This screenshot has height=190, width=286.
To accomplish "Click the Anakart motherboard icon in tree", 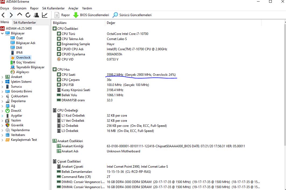I will pyautogui.click(x=8, y=77).
